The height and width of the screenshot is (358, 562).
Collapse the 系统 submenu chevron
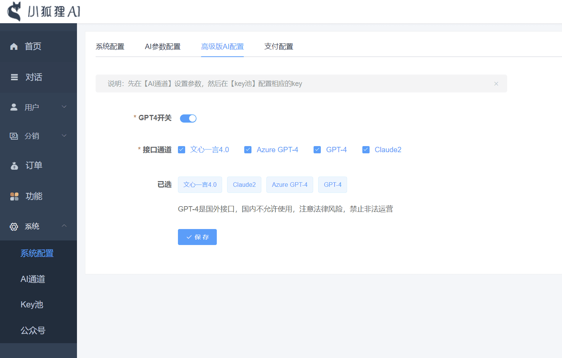[64, 226]
